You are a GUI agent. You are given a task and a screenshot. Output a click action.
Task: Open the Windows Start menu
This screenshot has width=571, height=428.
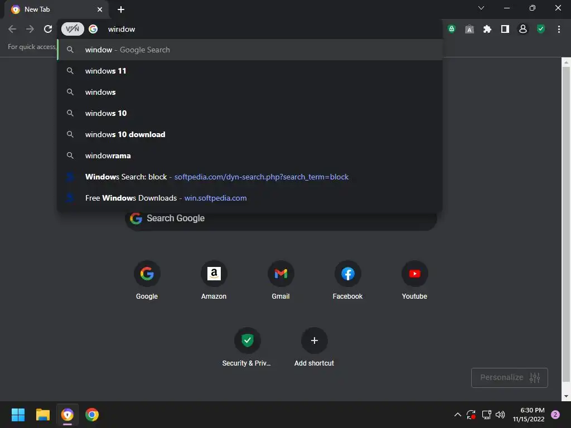click(x=18, y=415)
